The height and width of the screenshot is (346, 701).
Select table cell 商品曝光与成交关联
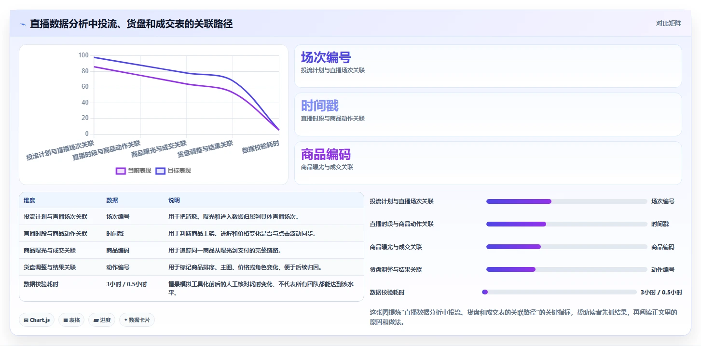(50, 251)
